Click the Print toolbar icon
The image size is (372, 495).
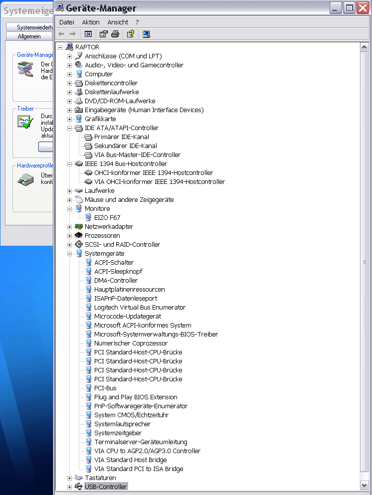click(115, 34)
